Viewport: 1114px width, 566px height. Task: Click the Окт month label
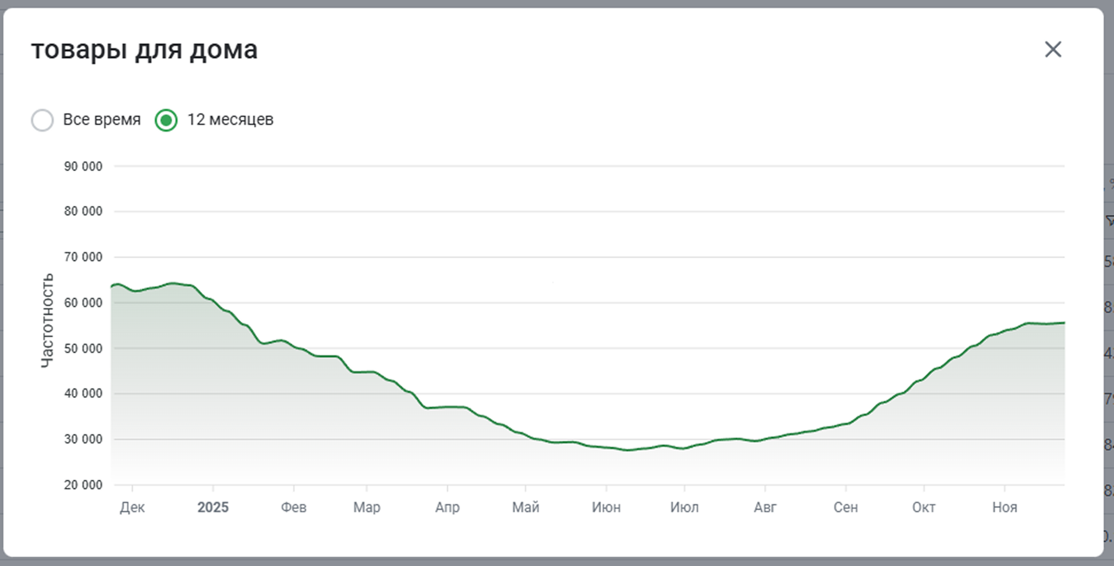(x=924, y=507)
